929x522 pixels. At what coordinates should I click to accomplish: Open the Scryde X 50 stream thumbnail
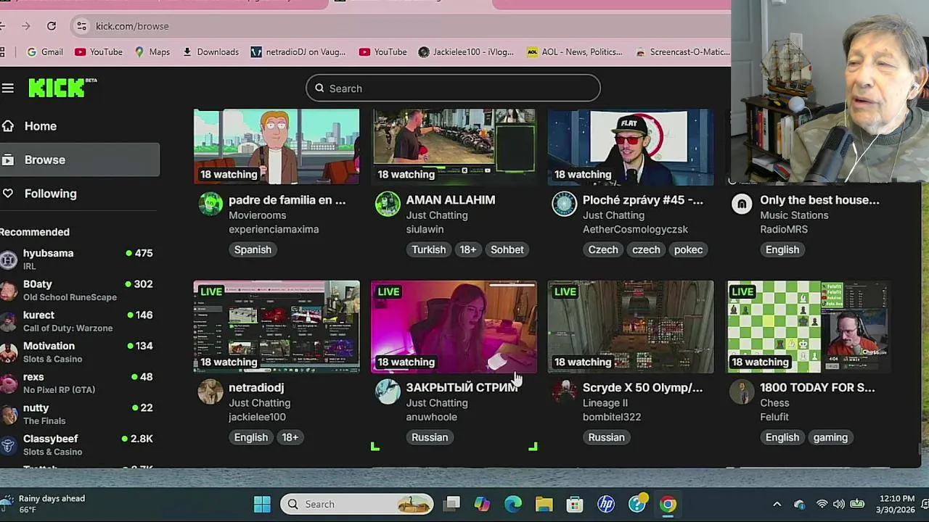click(x=631, y=326)
